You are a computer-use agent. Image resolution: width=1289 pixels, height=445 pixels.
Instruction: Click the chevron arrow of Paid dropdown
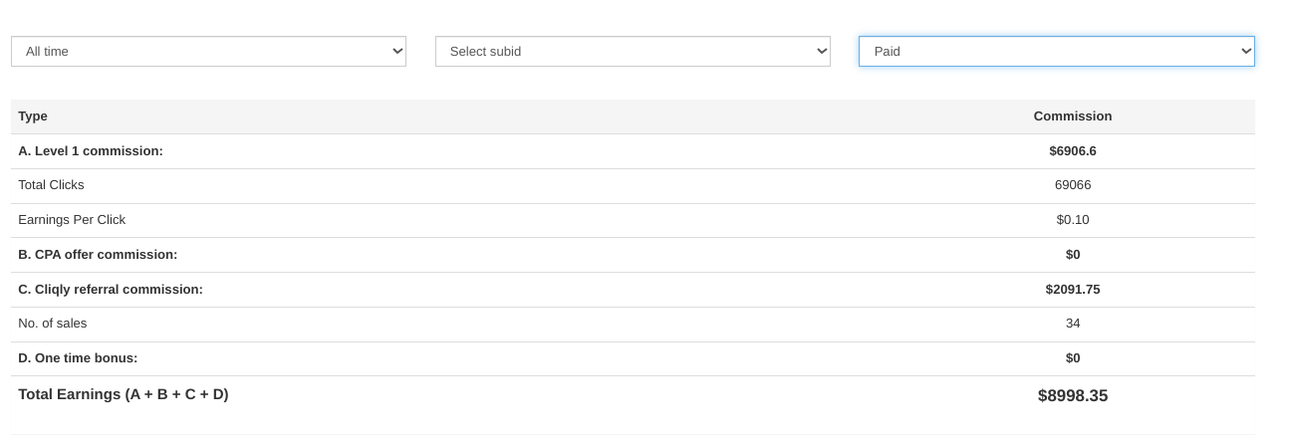(1246, 51)
